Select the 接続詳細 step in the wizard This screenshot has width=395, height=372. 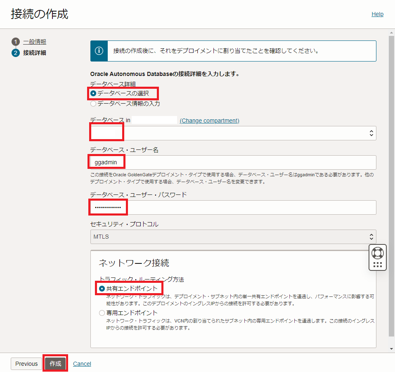(x=35, y=53)
